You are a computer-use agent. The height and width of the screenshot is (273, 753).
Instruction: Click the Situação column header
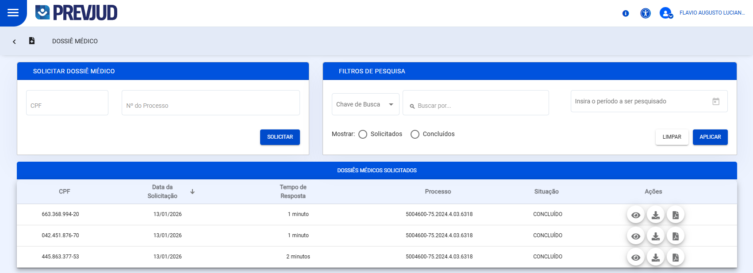pos(546,192)
